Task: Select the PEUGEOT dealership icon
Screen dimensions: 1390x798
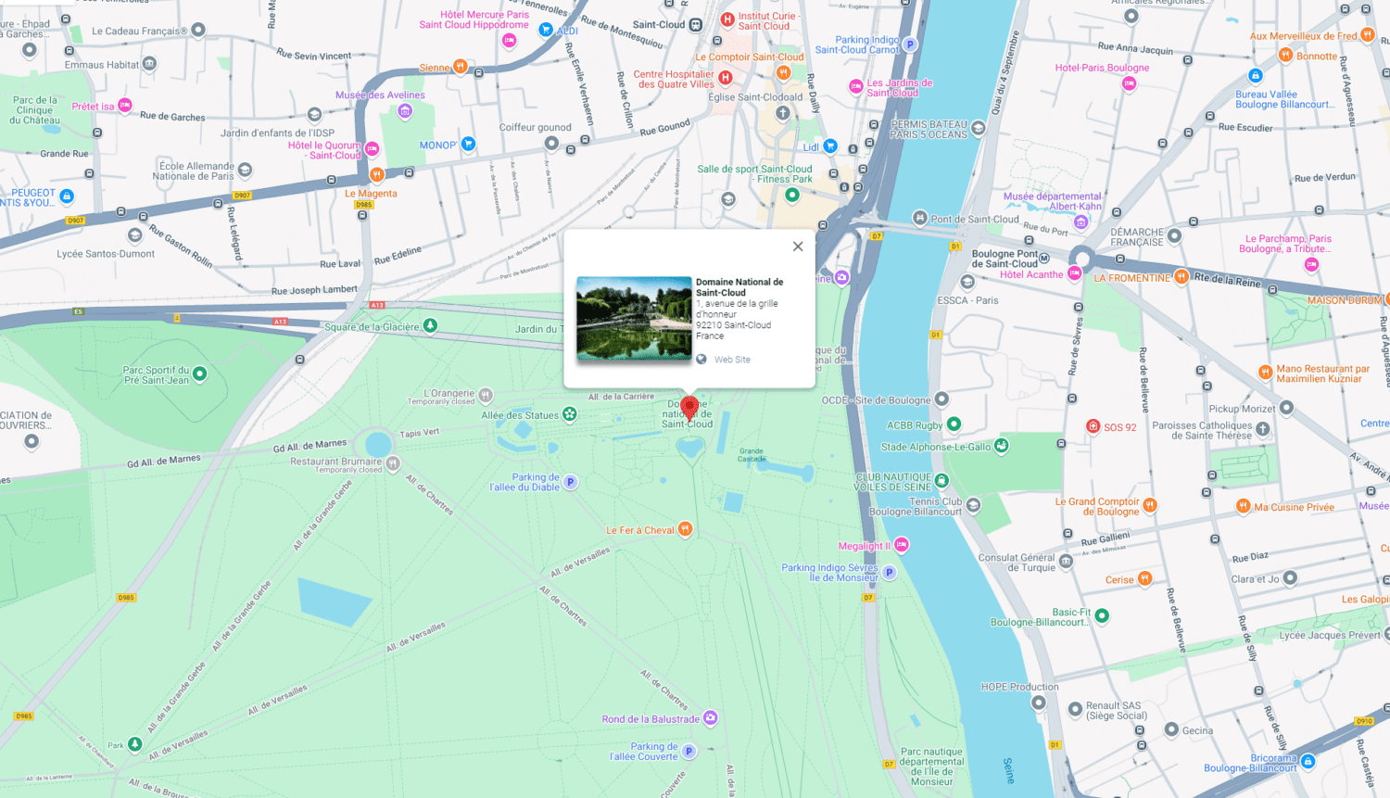Action: click(67, 196)
